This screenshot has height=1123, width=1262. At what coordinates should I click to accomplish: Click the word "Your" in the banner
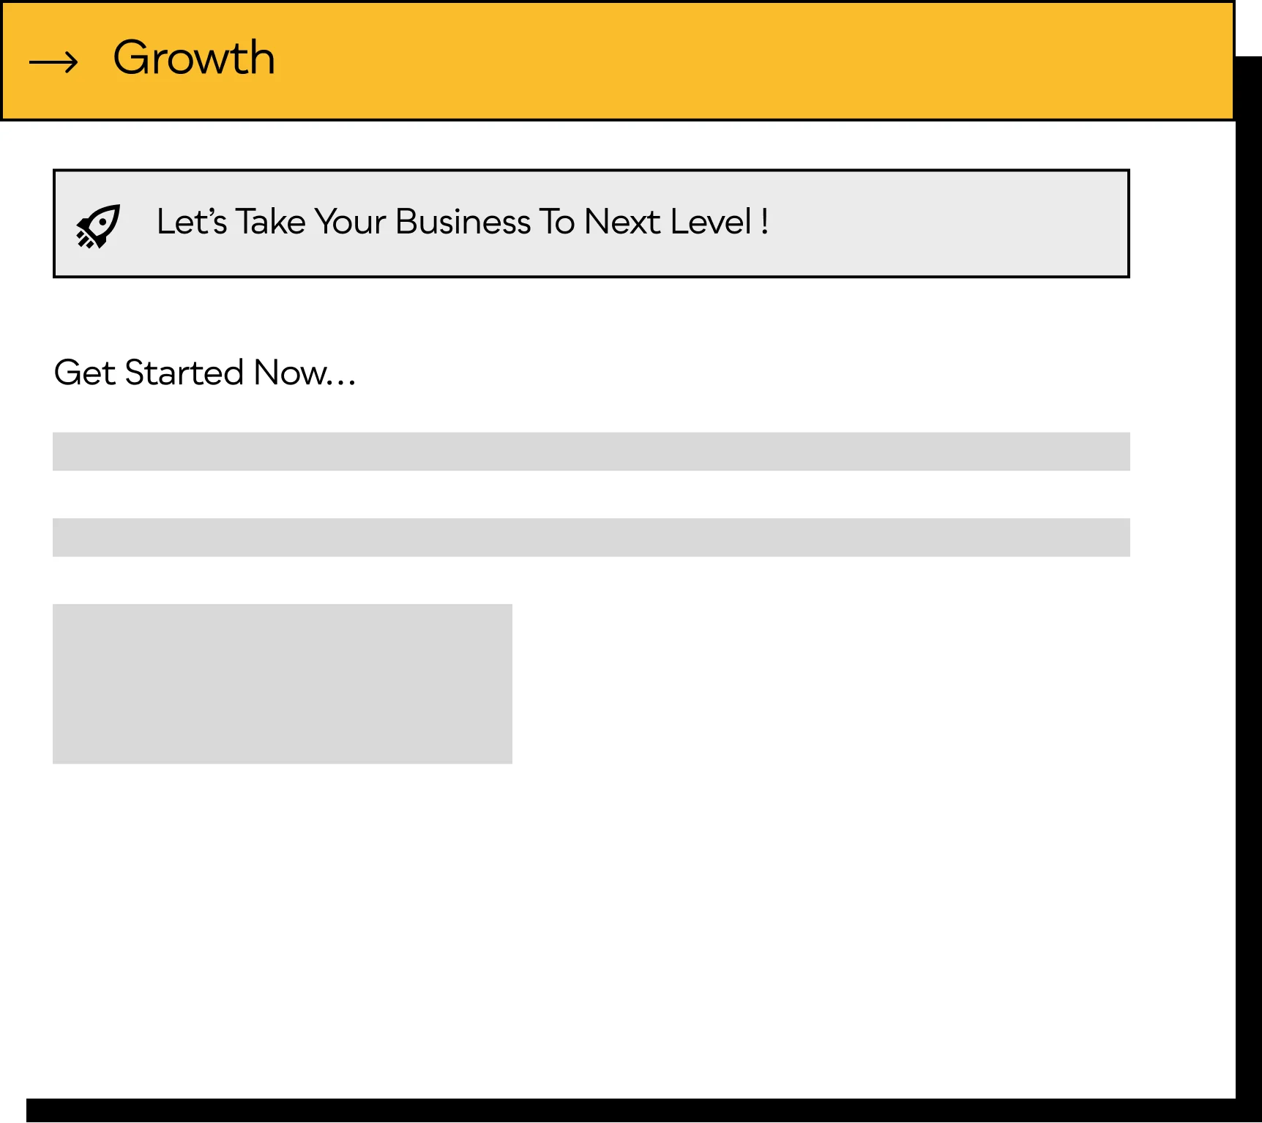pos(350,222)
